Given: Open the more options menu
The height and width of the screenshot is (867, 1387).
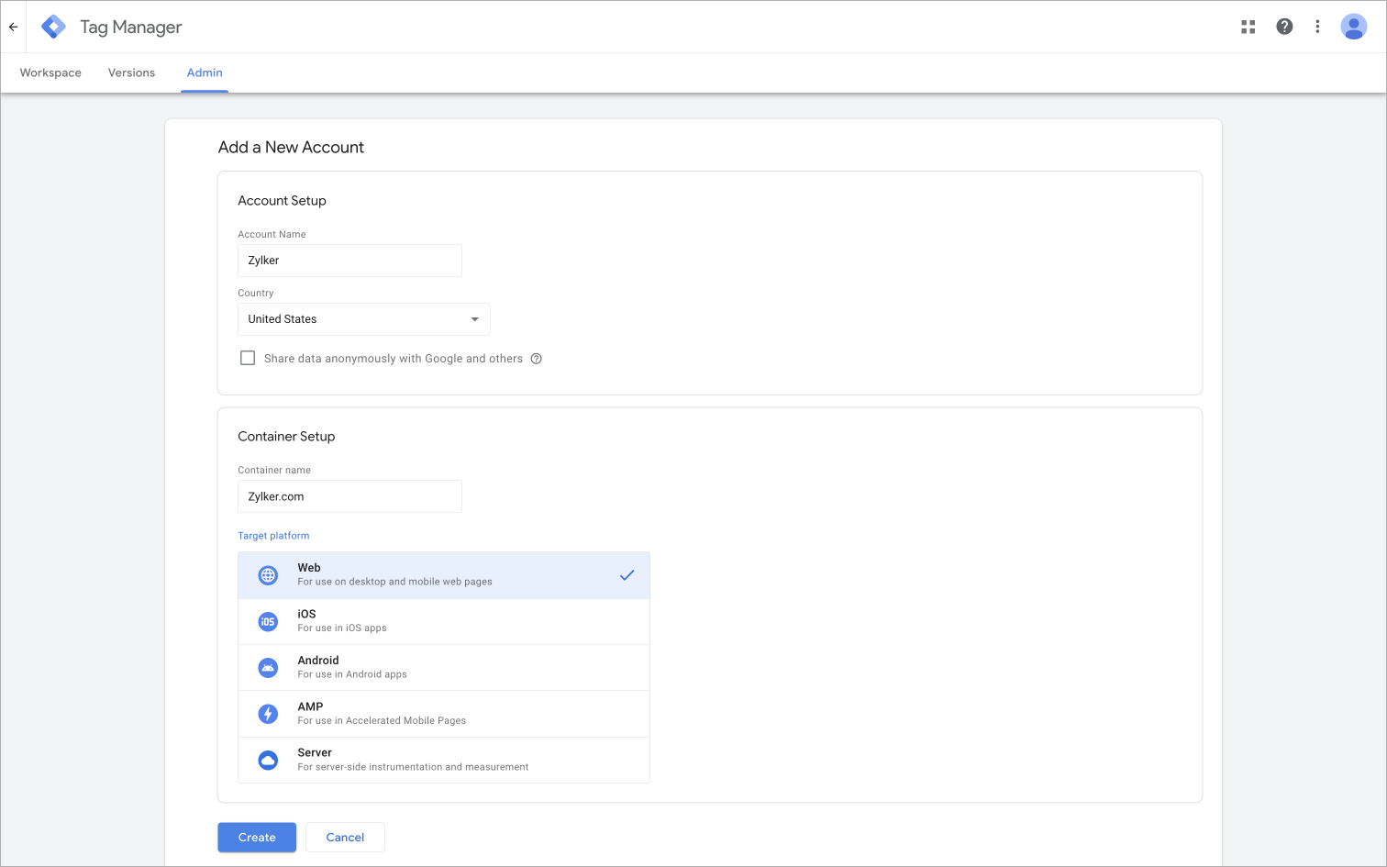Looking at the screenshot, I should tap(1317, 27).
